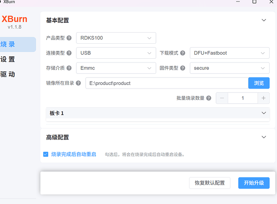Minimize the XBurn window
277x204 pixels.
tap(238, 2)
